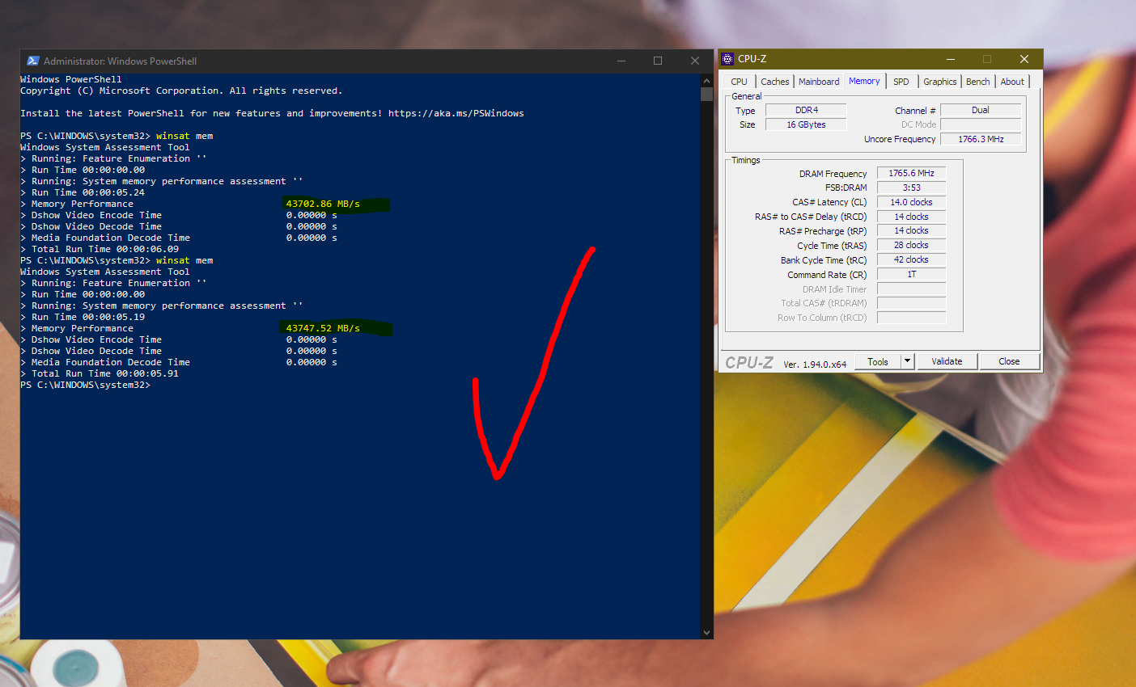
Task: Click the 'Uncore Frequency' label
Action: click(900, 139)
